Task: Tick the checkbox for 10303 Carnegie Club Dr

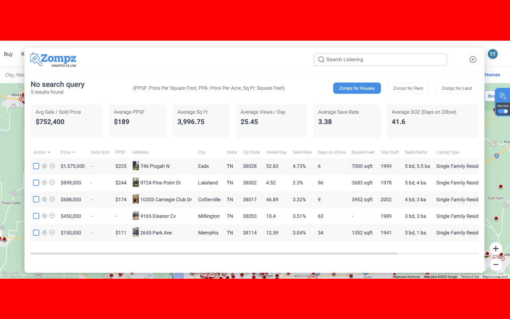Action: [x=36, y=199]
